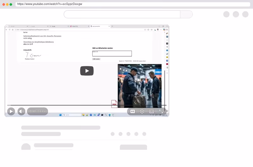Click the 'SMS senden' button in the video
Viewport: 253px width, 167px height.
(x=96, y=59)
